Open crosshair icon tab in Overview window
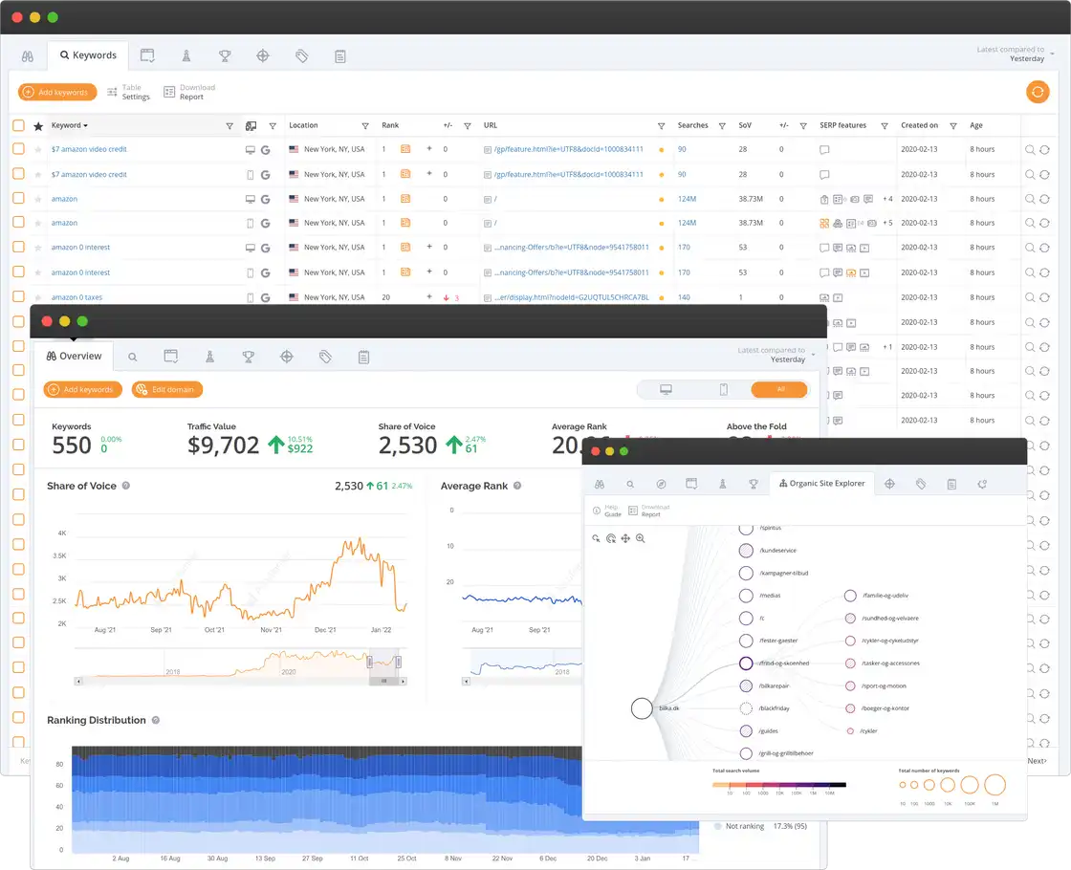 pos(287,357)
